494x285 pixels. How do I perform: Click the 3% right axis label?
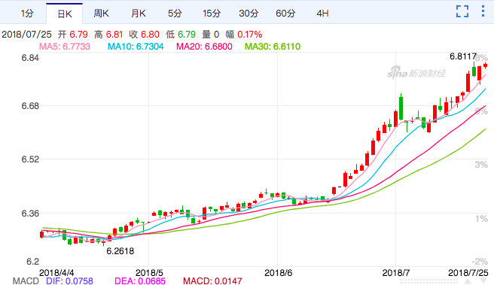pyautogui.click(x=481, y=165)
